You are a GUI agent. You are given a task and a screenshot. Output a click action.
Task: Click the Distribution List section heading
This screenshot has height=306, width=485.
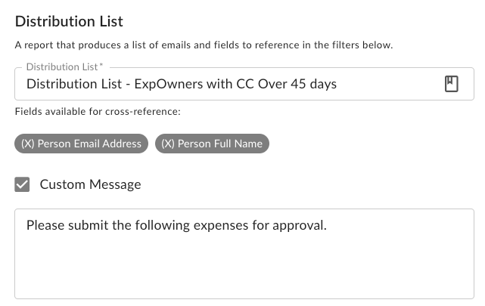[x=69, y=21]
